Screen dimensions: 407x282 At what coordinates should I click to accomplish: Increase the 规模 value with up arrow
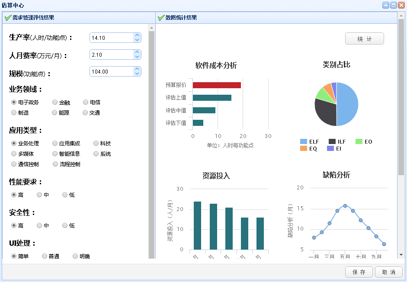tap(137, 69)
